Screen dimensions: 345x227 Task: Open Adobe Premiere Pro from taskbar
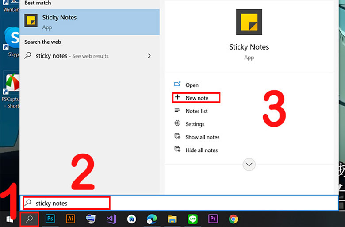pyautogui.click(x=213, y=219)
